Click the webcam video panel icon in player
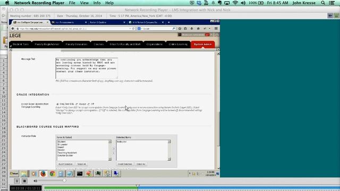 point(330,16)
